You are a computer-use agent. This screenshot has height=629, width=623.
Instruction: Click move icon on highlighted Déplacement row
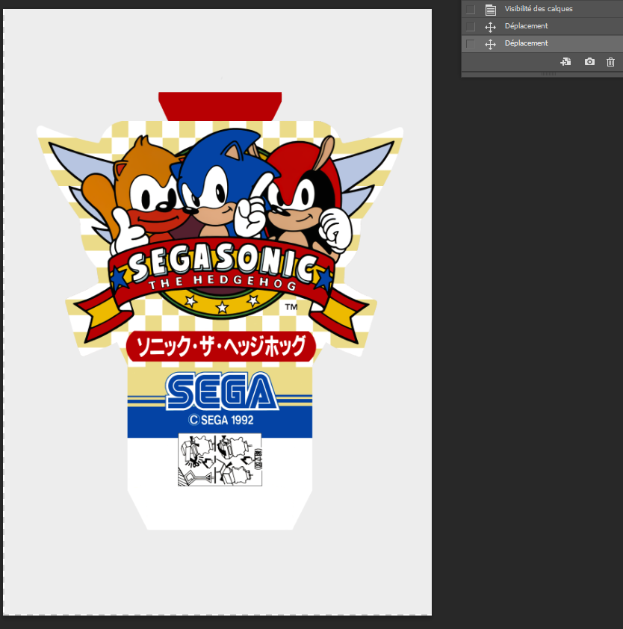point(490,44)
